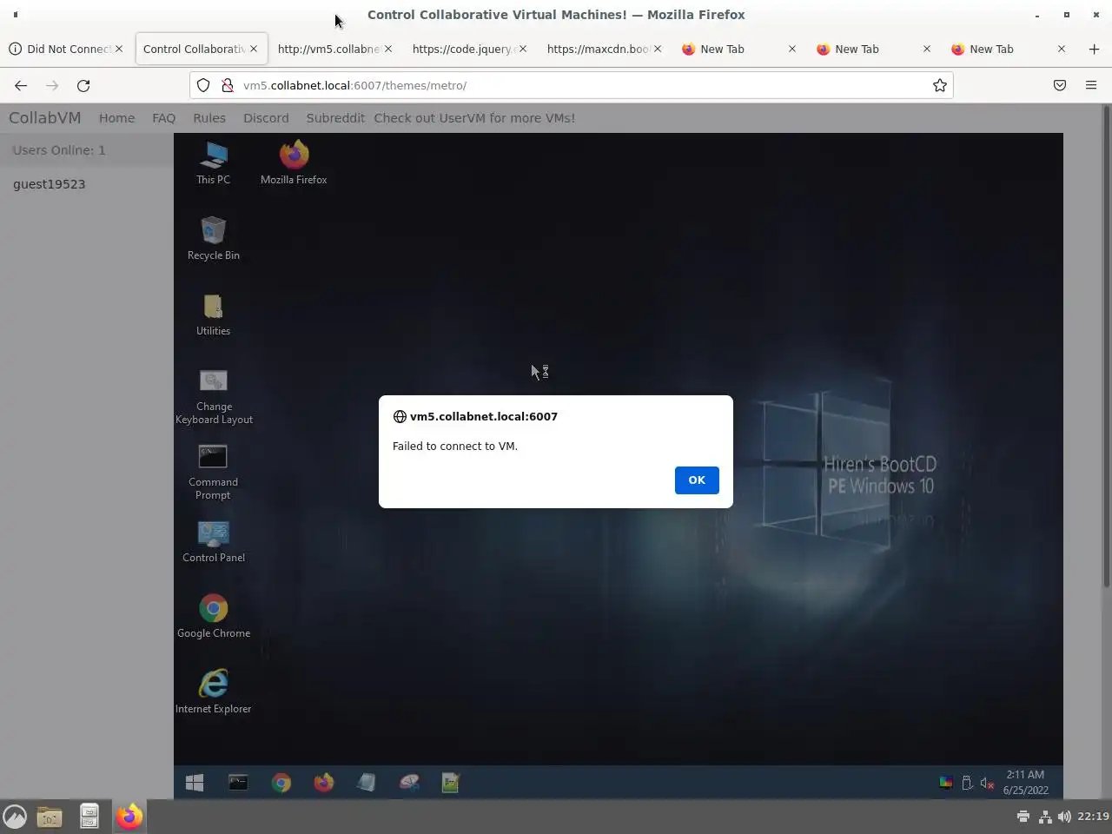Open Change Keyboard Layout desktop icon

(x=214, y=397)
